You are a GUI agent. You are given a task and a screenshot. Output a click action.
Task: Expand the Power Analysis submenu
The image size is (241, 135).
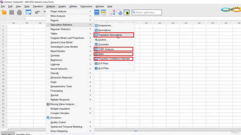[x=70, y=11]
